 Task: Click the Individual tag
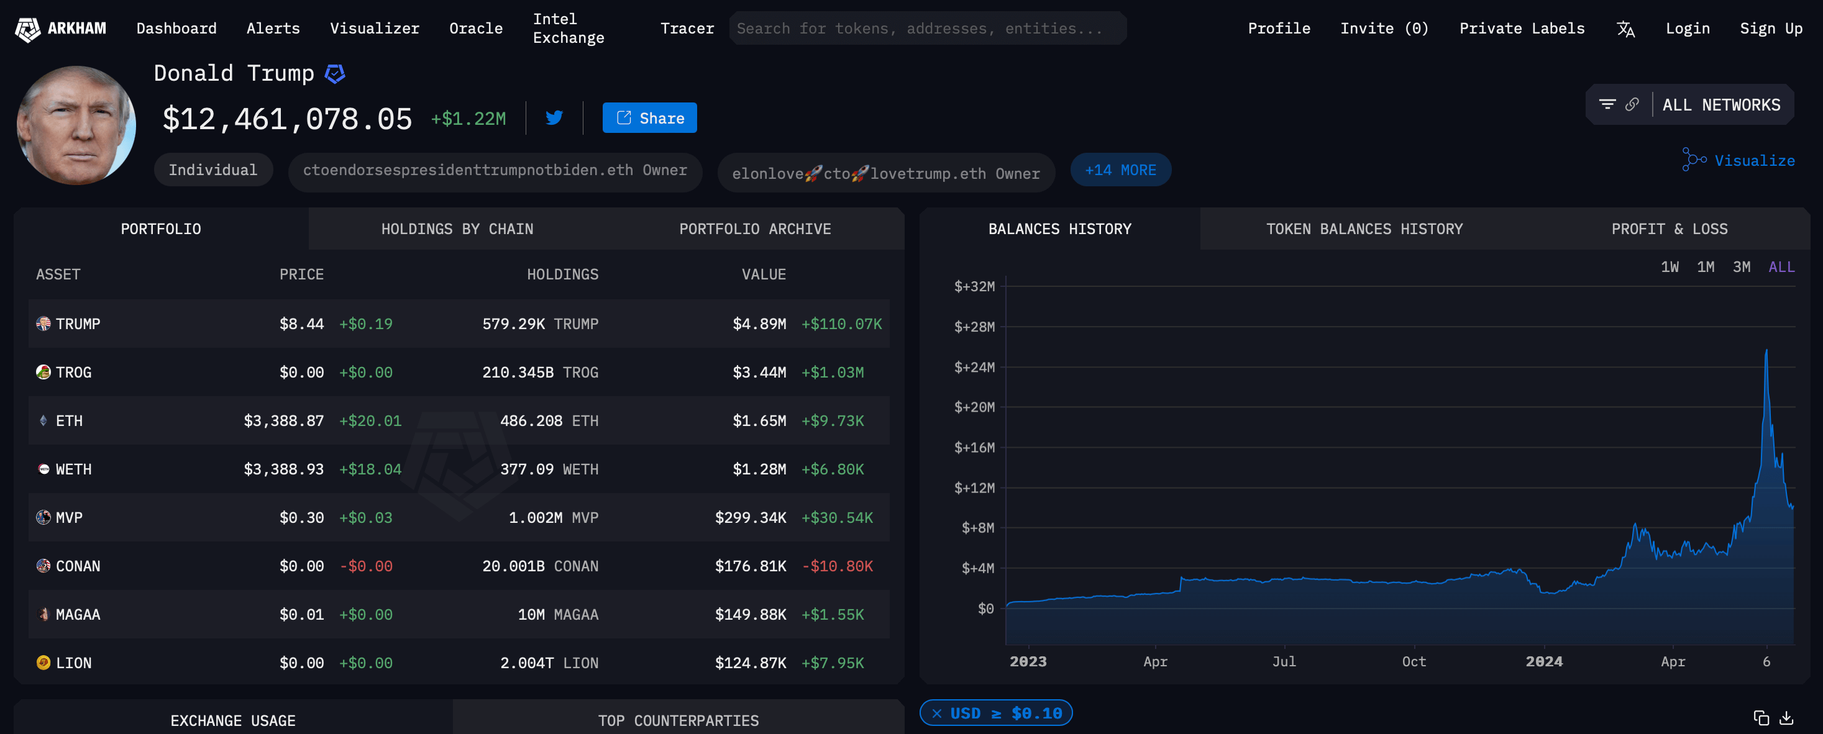[x=213, y=170]
